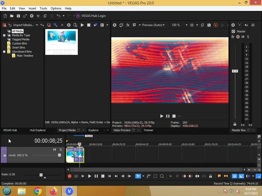Open the Undo history dropdown arrow
This screenshot has height=196, width=262.
(x=63, y=16)
